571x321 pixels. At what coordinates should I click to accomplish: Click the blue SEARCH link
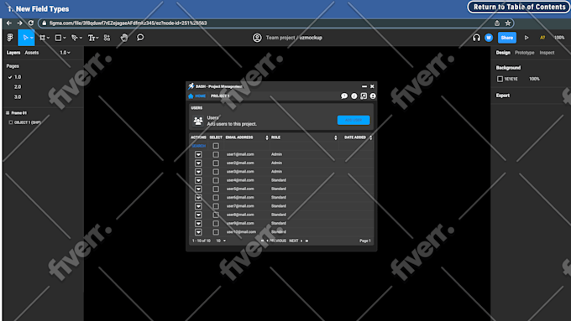pos(198,146)
